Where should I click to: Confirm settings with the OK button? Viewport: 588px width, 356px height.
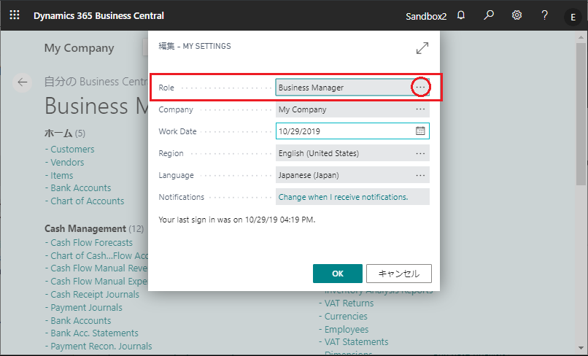338,274
